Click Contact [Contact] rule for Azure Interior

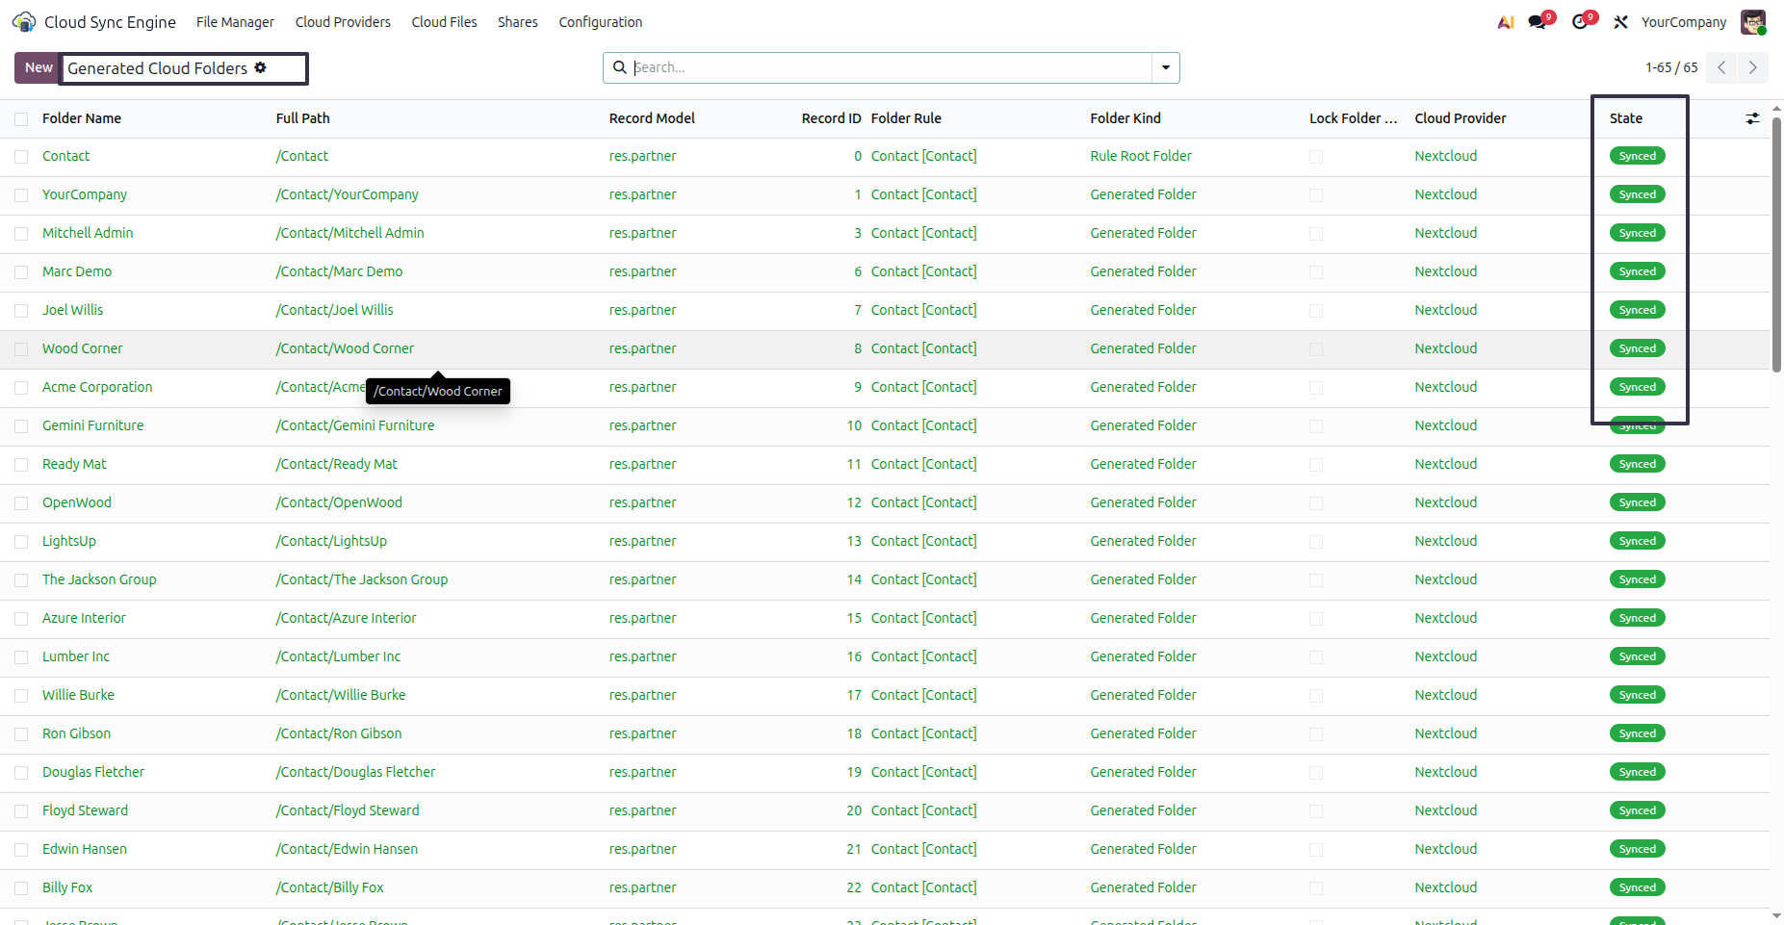(x=923, y=618)
